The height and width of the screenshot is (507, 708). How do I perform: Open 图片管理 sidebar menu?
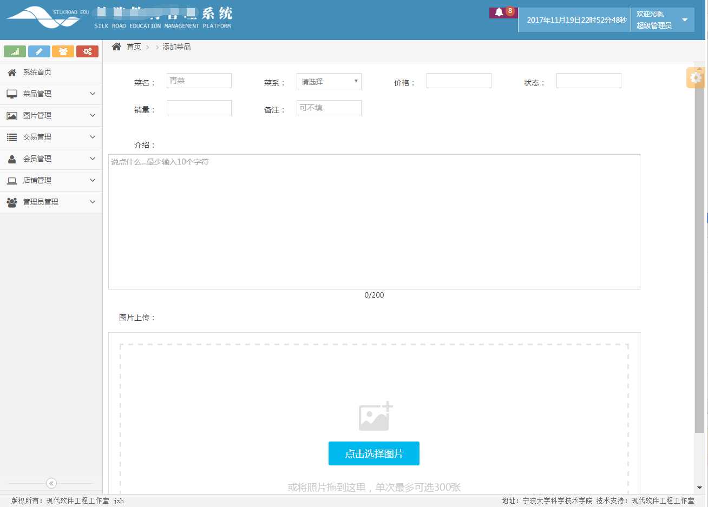[51, 115]
